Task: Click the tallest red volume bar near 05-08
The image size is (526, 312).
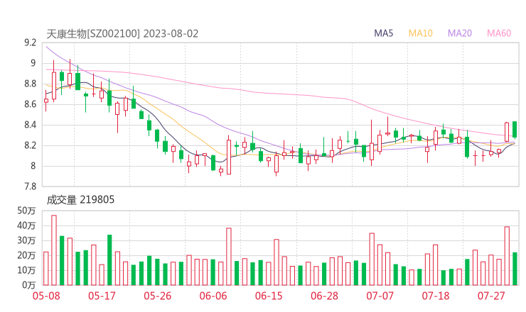Action: click(54, 250)
